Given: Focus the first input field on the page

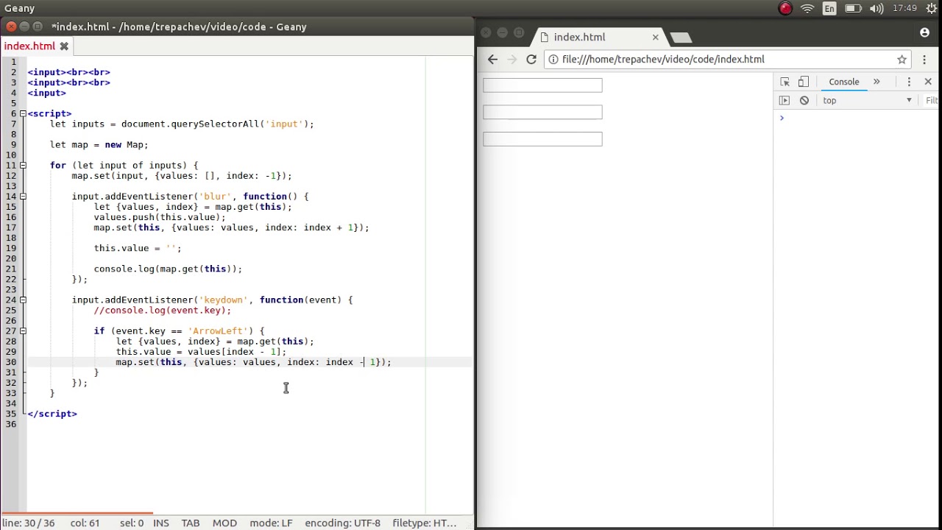Looking at the screenshot, I should click(542, 85).
